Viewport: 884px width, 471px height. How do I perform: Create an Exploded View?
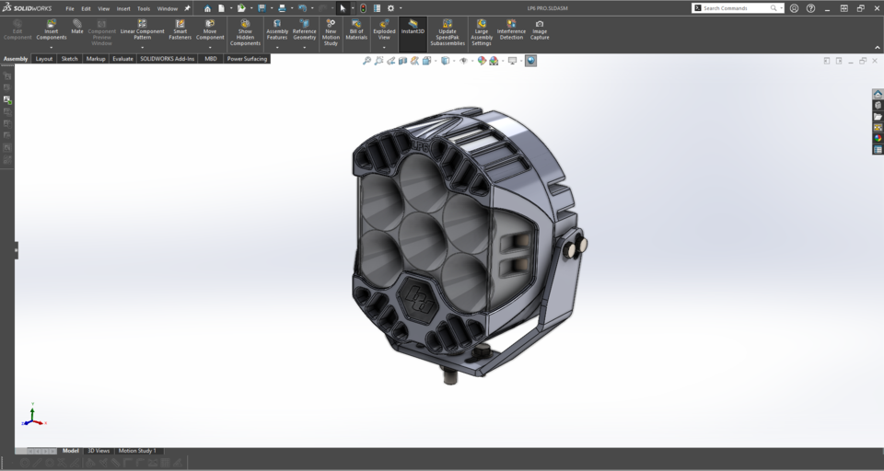pos(384,29)
